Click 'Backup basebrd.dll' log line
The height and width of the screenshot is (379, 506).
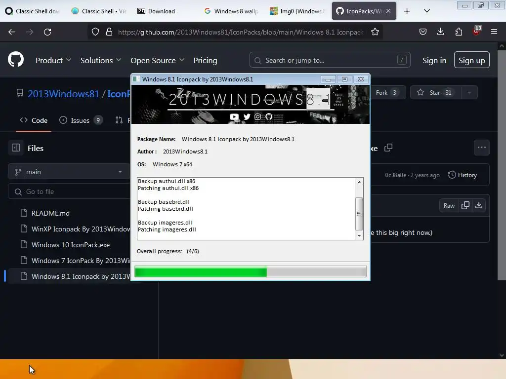click(x=164, y=202)
